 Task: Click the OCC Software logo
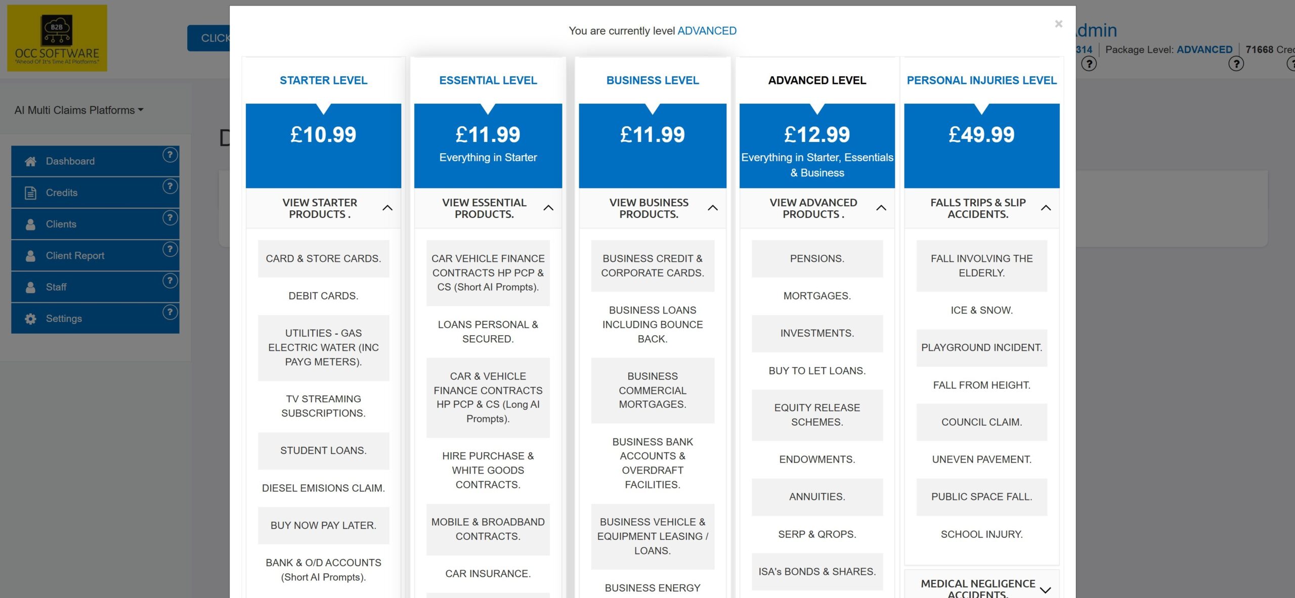(57, 38)
